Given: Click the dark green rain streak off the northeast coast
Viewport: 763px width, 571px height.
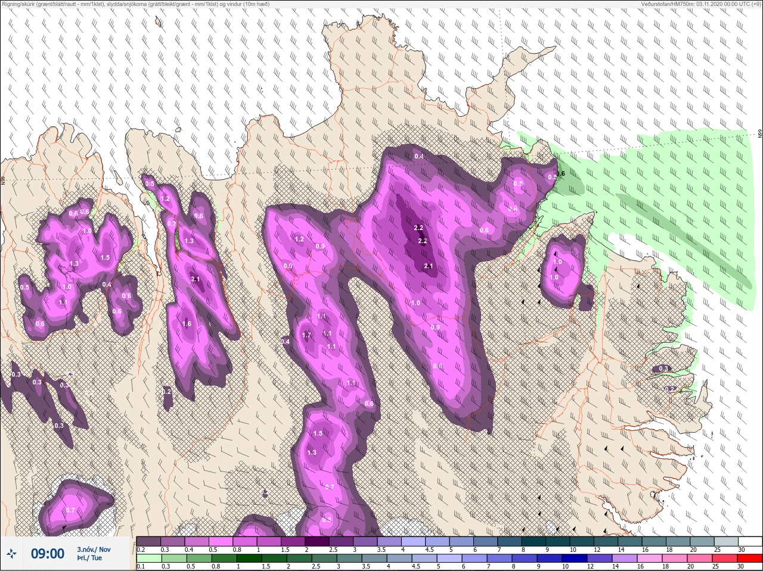Looking at the screenshot, I should 686,241.
